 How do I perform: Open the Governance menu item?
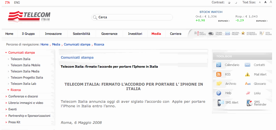[x=109, y=34]
